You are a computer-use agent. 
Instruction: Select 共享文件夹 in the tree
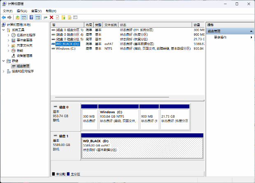[x=25, y=45]
